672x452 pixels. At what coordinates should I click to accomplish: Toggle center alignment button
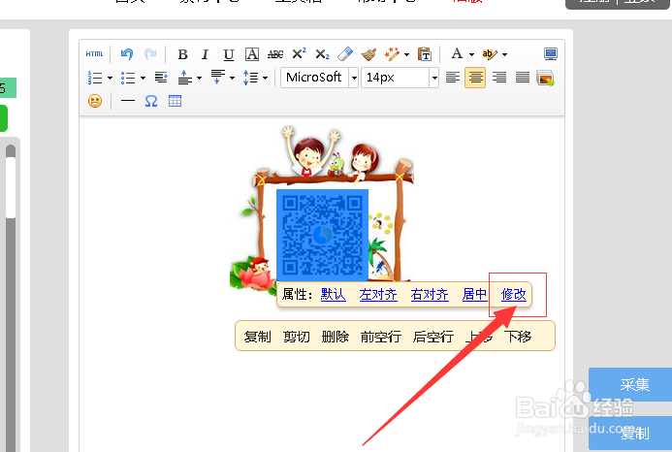pos(475,78)
